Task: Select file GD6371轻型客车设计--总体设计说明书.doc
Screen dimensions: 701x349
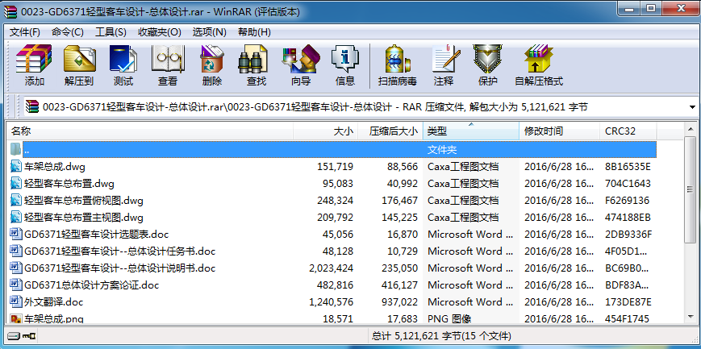Action: tap(120, 268)
